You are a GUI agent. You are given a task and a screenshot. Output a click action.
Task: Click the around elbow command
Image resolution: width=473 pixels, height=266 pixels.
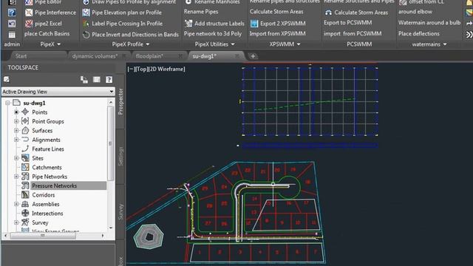point(415,12)
